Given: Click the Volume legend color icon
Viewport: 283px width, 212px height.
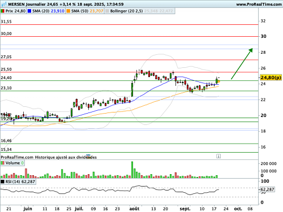Looking at the screenshot, I should click(x=3, y=163).
